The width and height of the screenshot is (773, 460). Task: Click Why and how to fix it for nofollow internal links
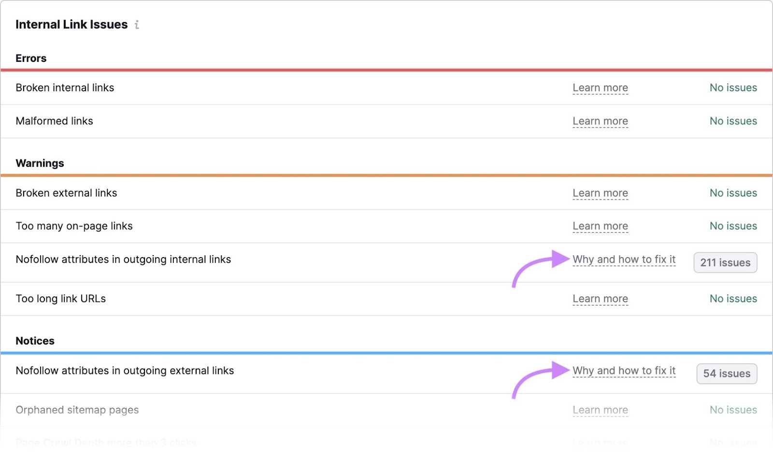click(x=624, y=259)
